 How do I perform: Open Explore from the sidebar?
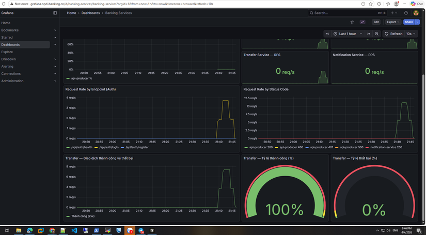pyautogui.click(x=7, y=52)
